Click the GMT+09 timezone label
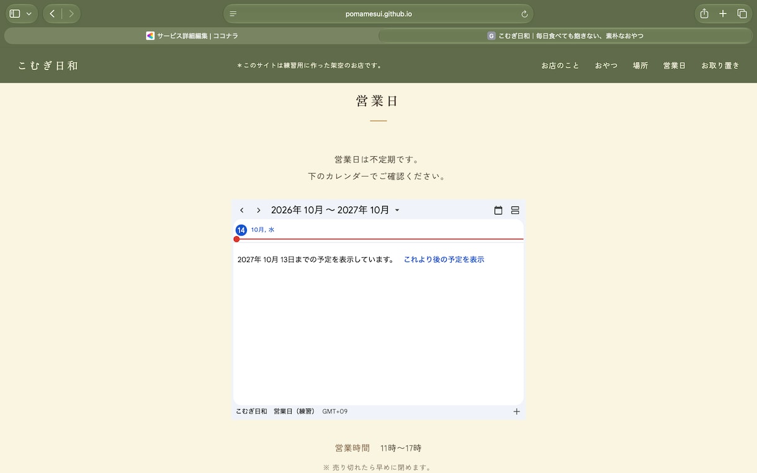757x473 pixels. pyautogui.click(x=335, y=412)
